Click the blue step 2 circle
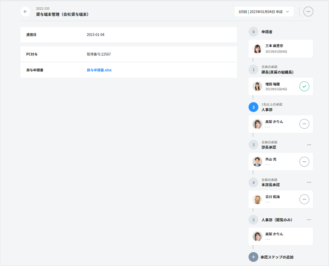 253,107
